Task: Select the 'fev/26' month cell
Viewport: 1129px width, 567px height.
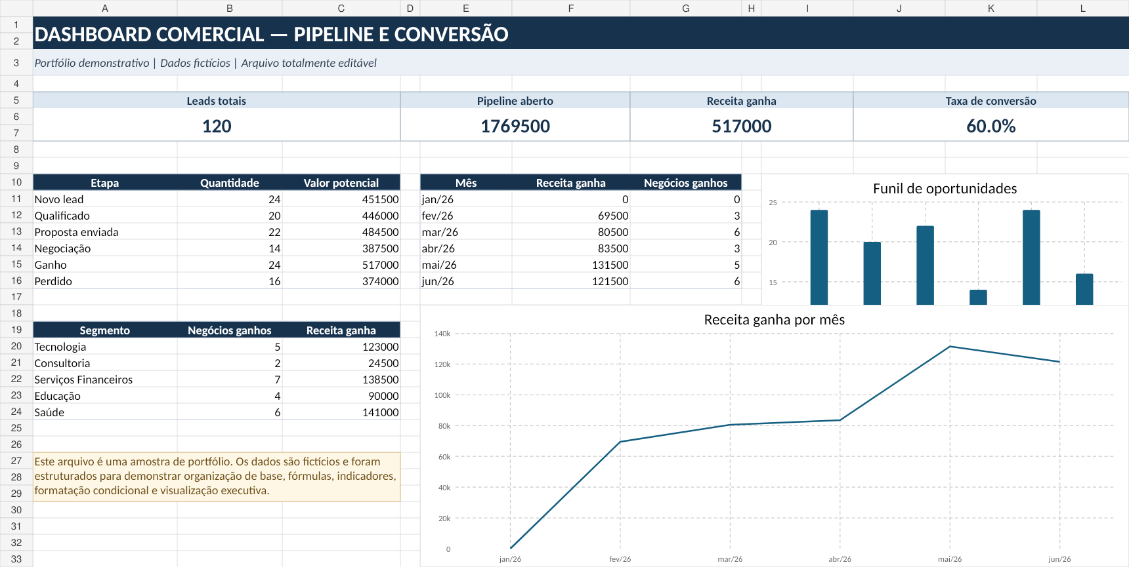Action: [466, 215]
